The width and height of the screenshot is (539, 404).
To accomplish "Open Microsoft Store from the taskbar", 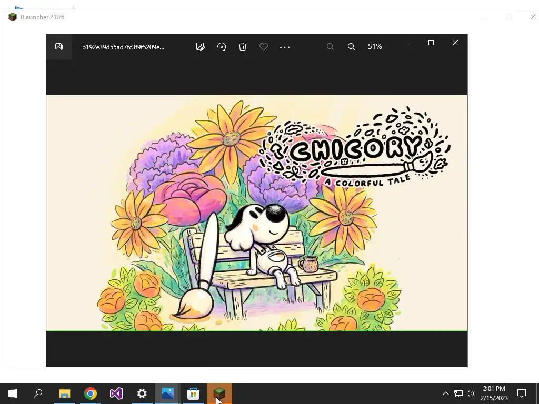I will click(x=194, y=393).
